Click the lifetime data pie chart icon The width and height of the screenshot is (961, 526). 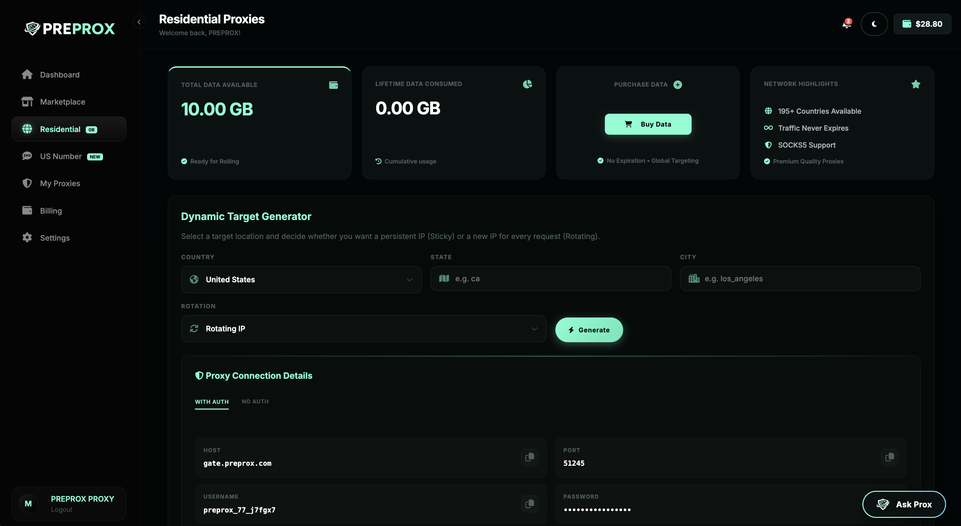click(x=527, y=84)
